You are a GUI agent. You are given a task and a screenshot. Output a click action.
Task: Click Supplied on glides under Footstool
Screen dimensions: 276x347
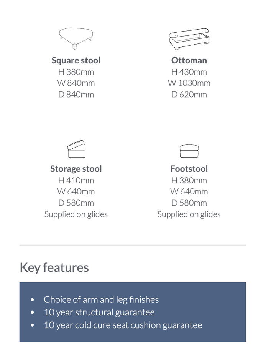(189, 214)
